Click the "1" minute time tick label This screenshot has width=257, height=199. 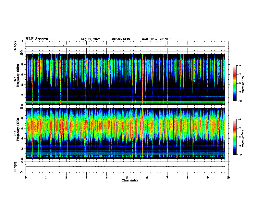[x=46, y=178]
